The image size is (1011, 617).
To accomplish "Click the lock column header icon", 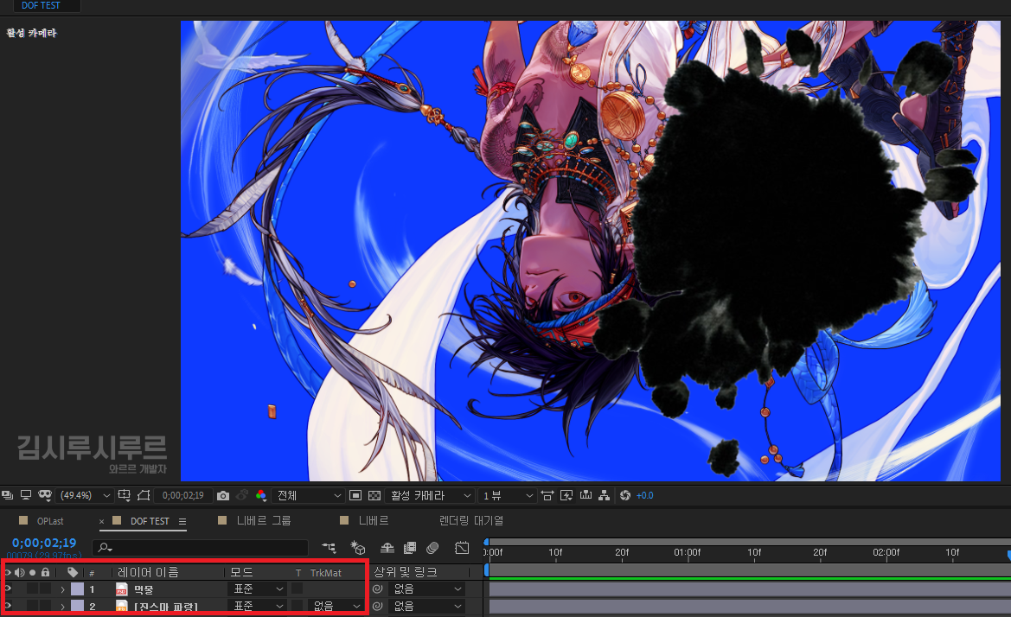I will click(45, 572).
